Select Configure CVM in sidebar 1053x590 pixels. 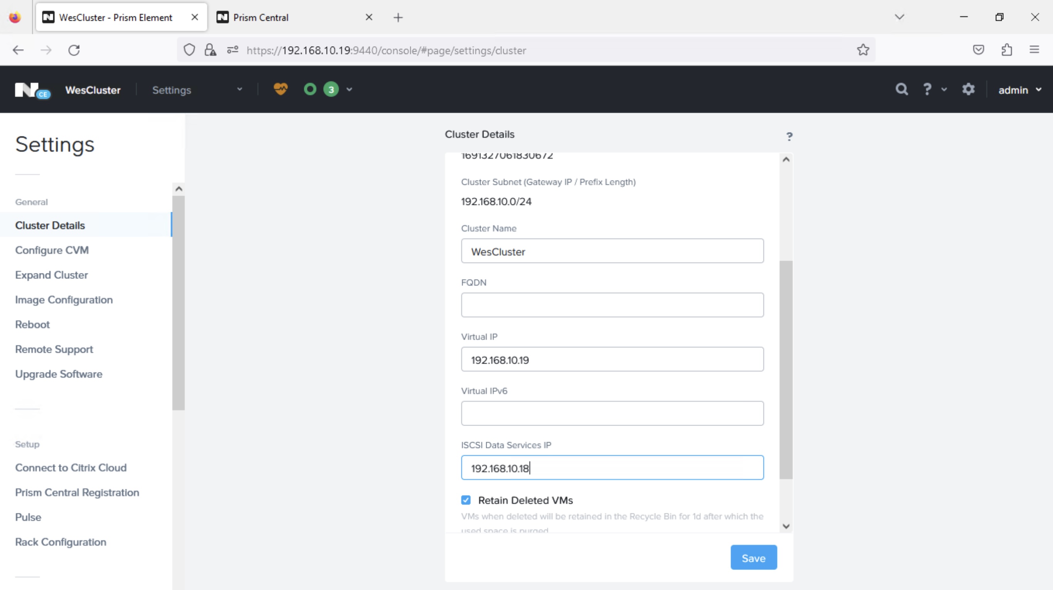(x=52, y=250)
